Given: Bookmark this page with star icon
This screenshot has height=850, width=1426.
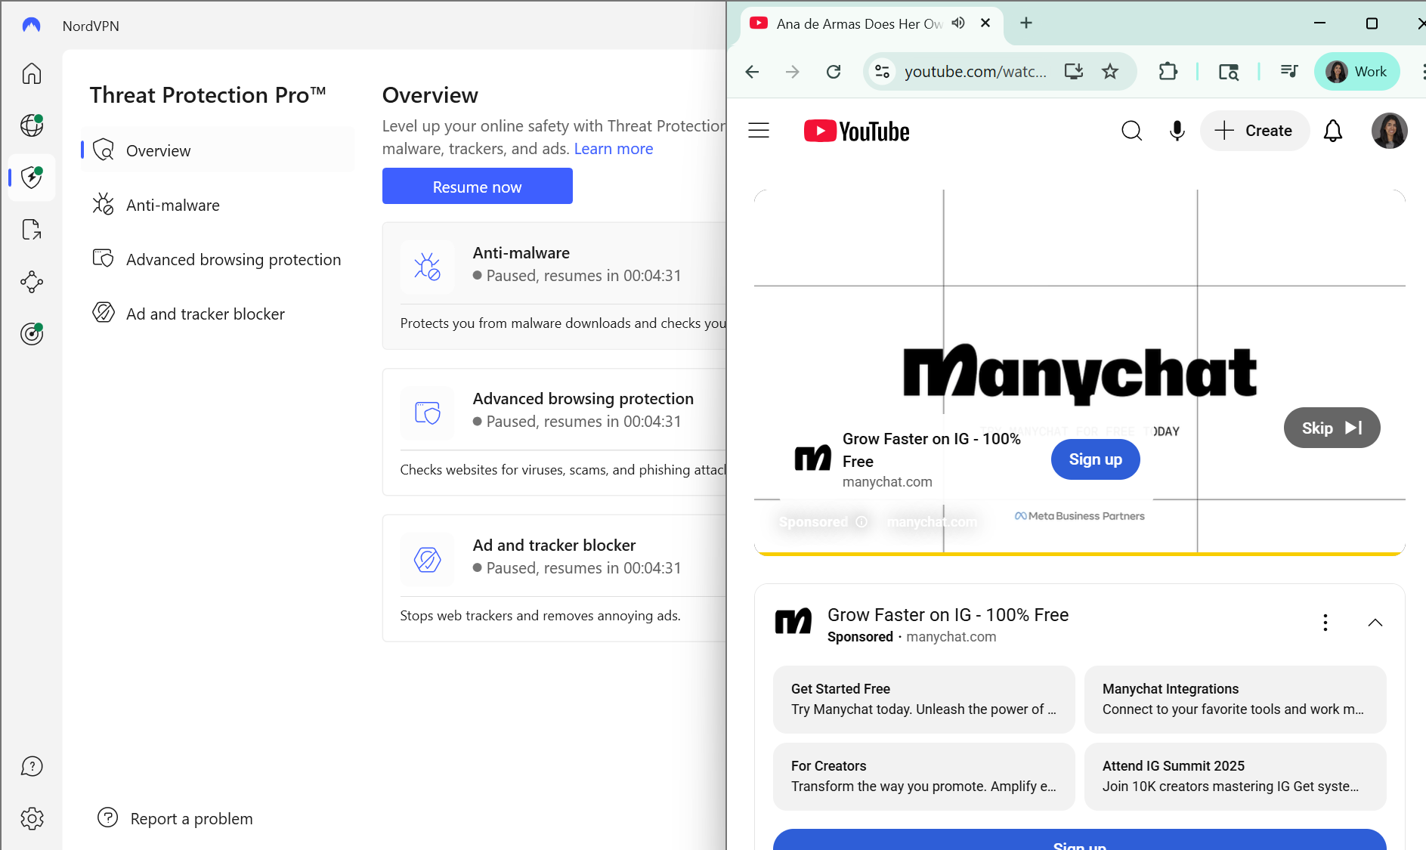Looking at the screenshot, I should pos(1110,72).
